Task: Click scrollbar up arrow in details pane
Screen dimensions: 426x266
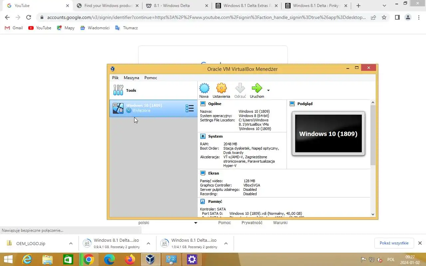Action: (373, 103)
